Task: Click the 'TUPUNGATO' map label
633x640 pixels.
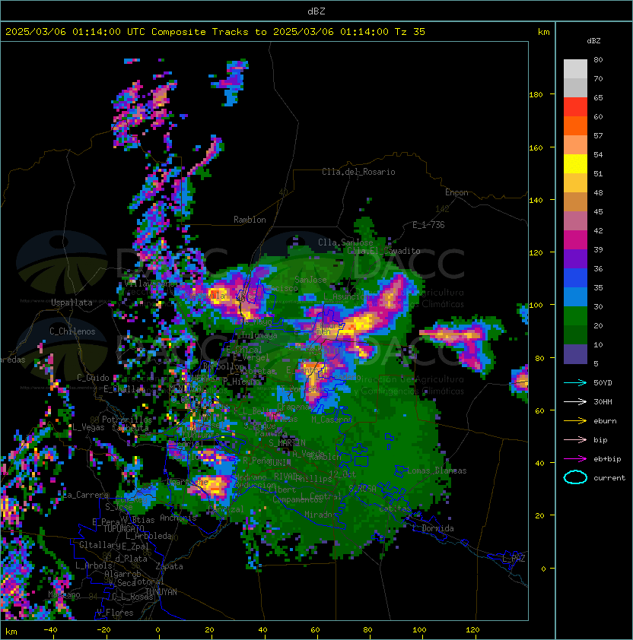Action: (123, 529)
